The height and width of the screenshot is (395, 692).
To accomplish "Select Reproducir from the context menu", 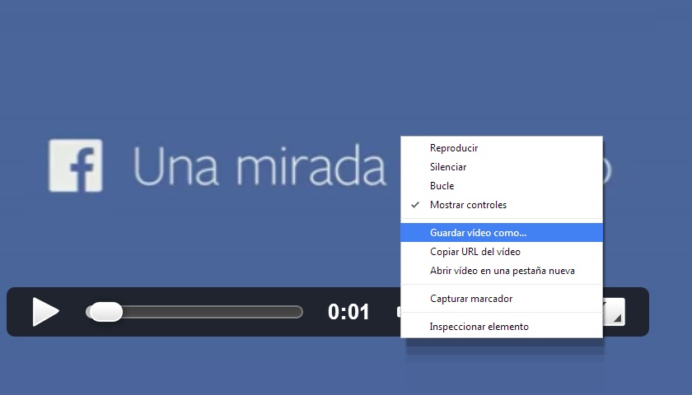I will point(502,148).
